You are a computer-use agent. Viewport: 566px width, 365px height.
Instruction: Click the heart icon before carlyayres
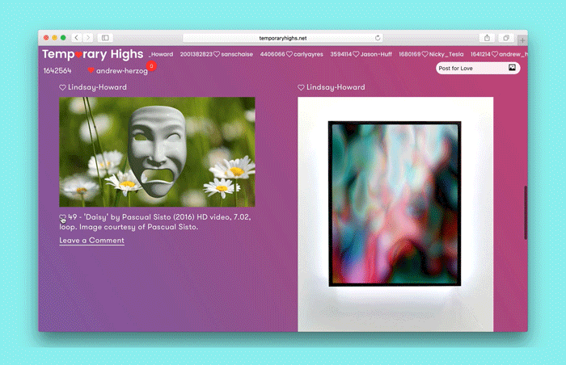click(x=289, y=54)
